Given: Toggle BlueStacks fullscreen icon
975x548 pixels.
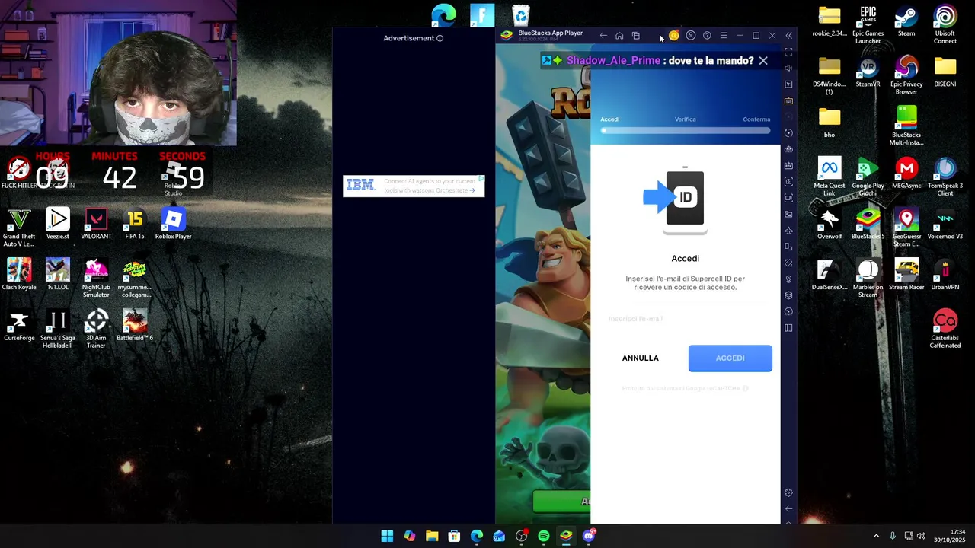Looking at the screenshot, I should point(788,52).
